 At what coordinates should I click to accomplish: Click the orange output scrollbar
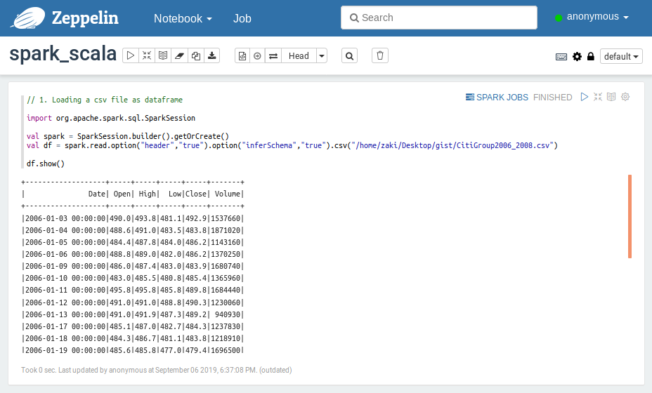630,216
